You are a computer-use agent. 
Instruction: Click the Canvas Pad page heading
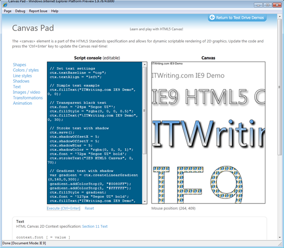tap(33, 28)
